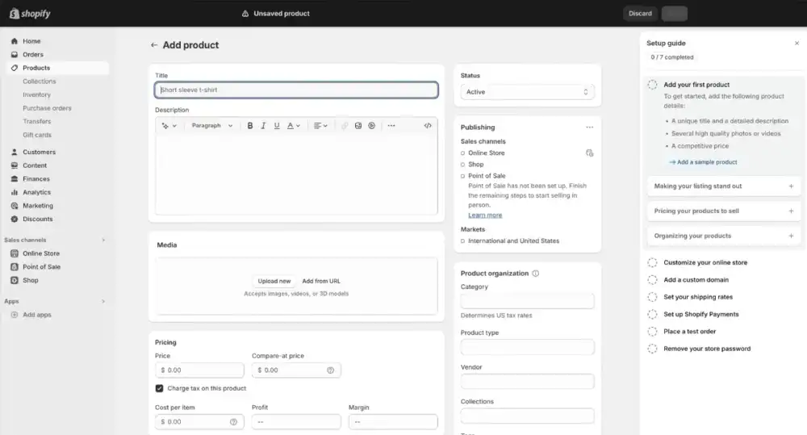Click the Learn more link under Point of Sale
Viewport: 807px width, 435px height.
click(x=485, y=215)
